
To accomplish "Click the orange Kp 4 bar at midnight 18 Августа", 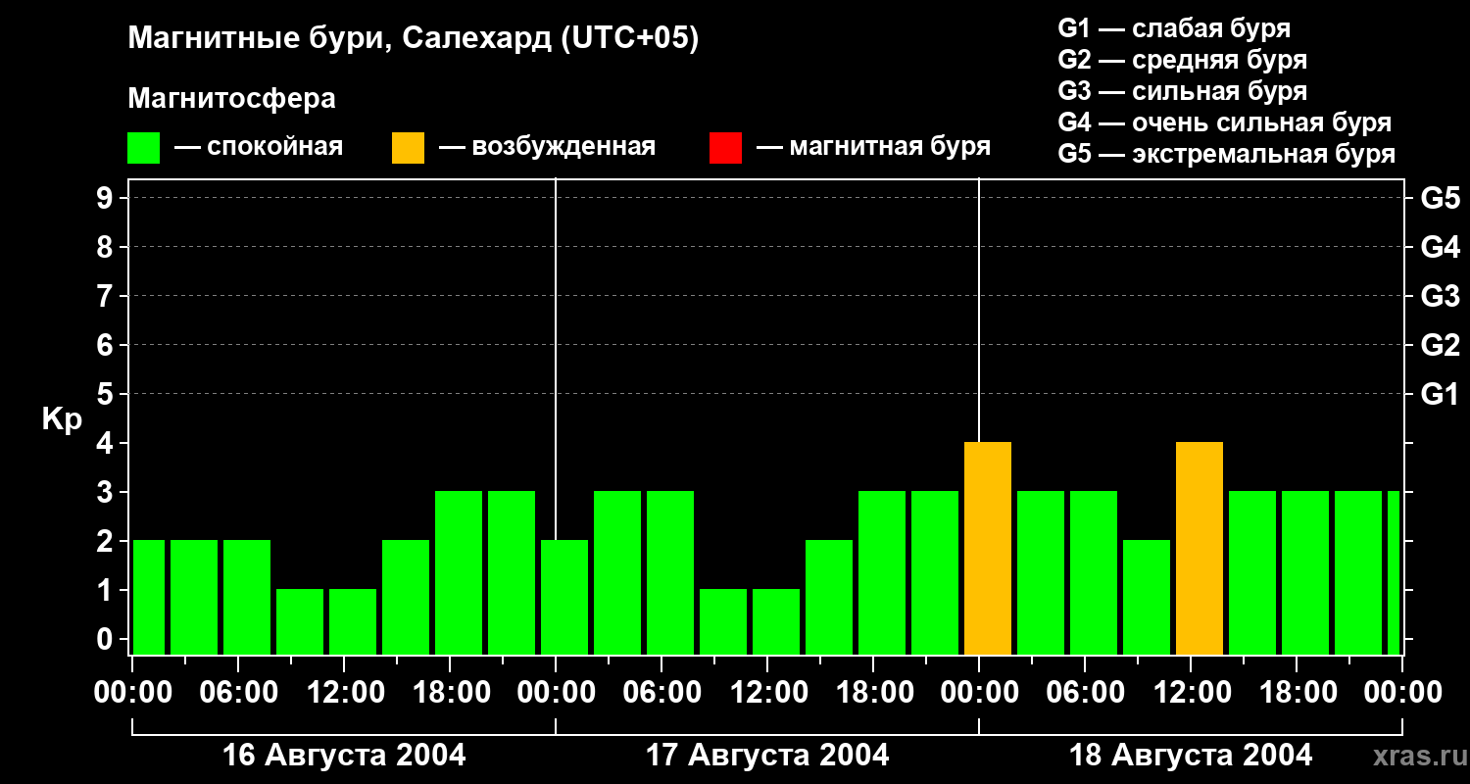I will (x=988, y=549).
